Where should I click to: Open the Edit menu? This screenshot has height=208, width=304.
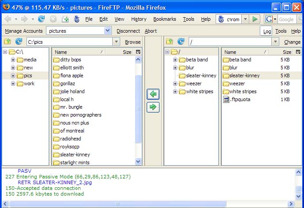click(103, 19)
